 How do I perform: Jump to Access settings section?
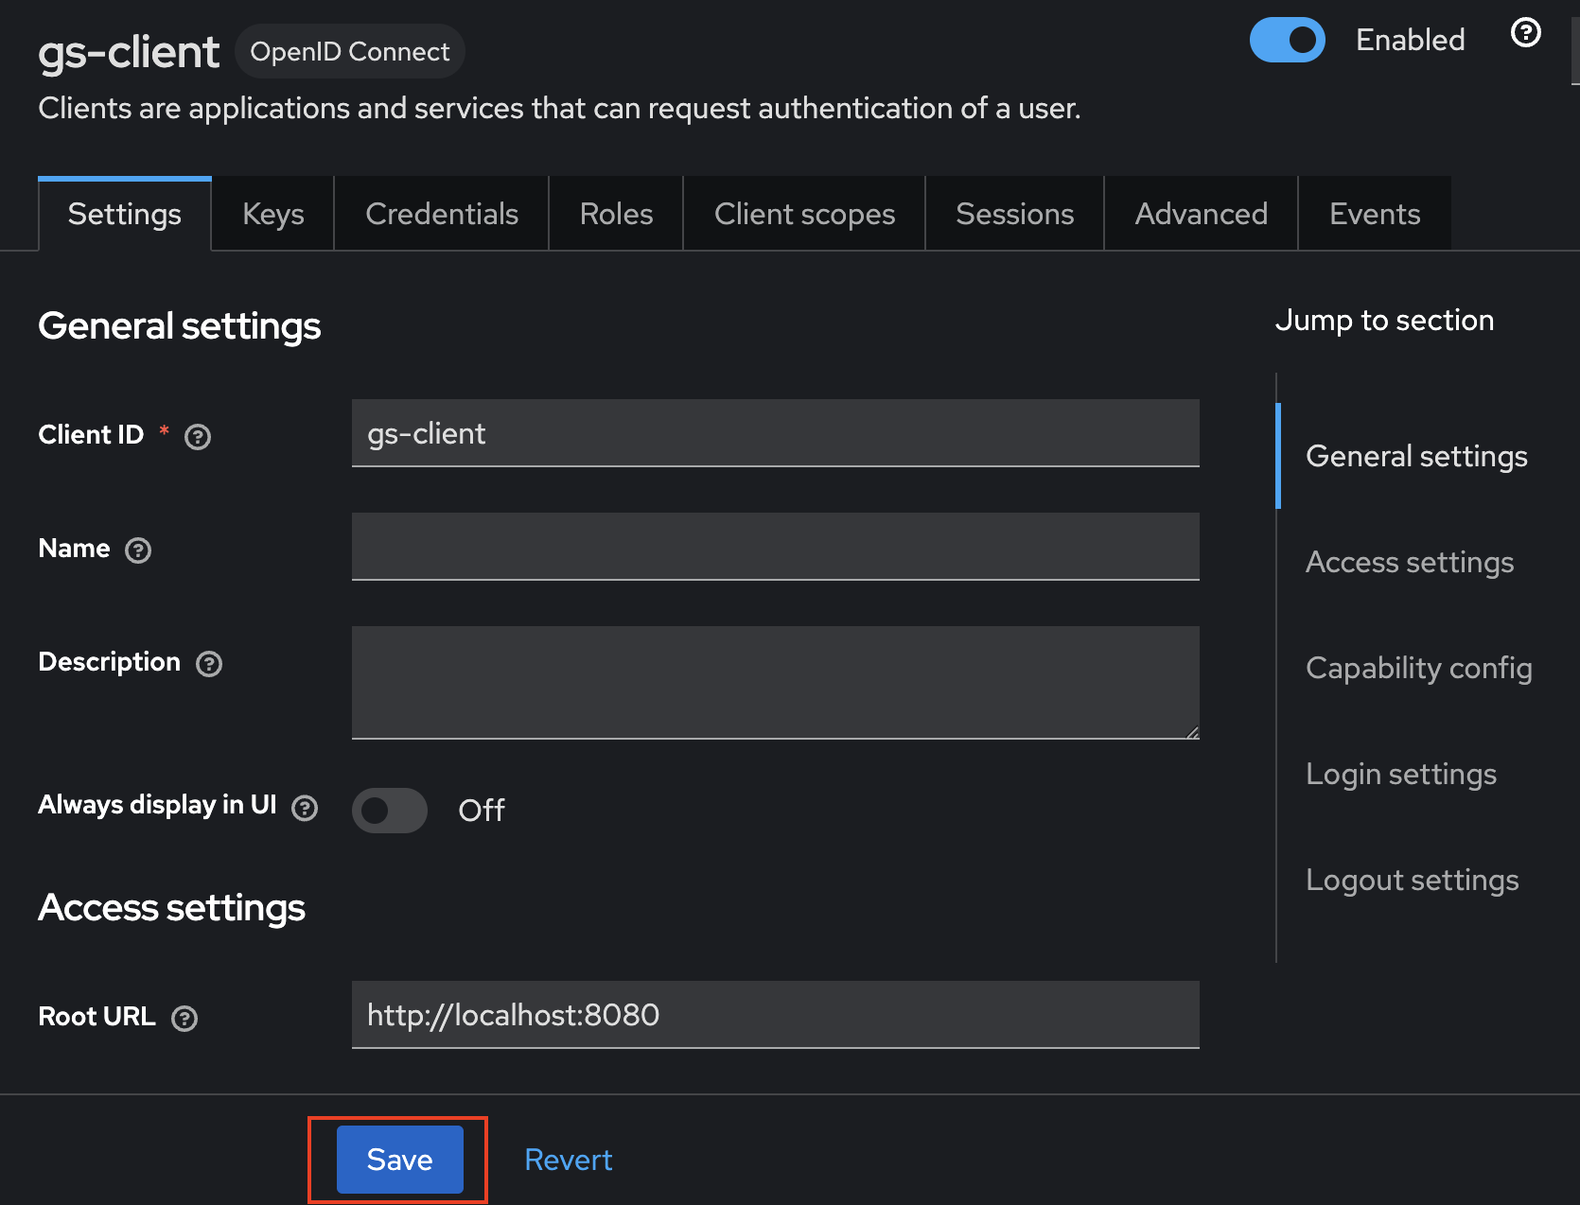coord(1410,563)
